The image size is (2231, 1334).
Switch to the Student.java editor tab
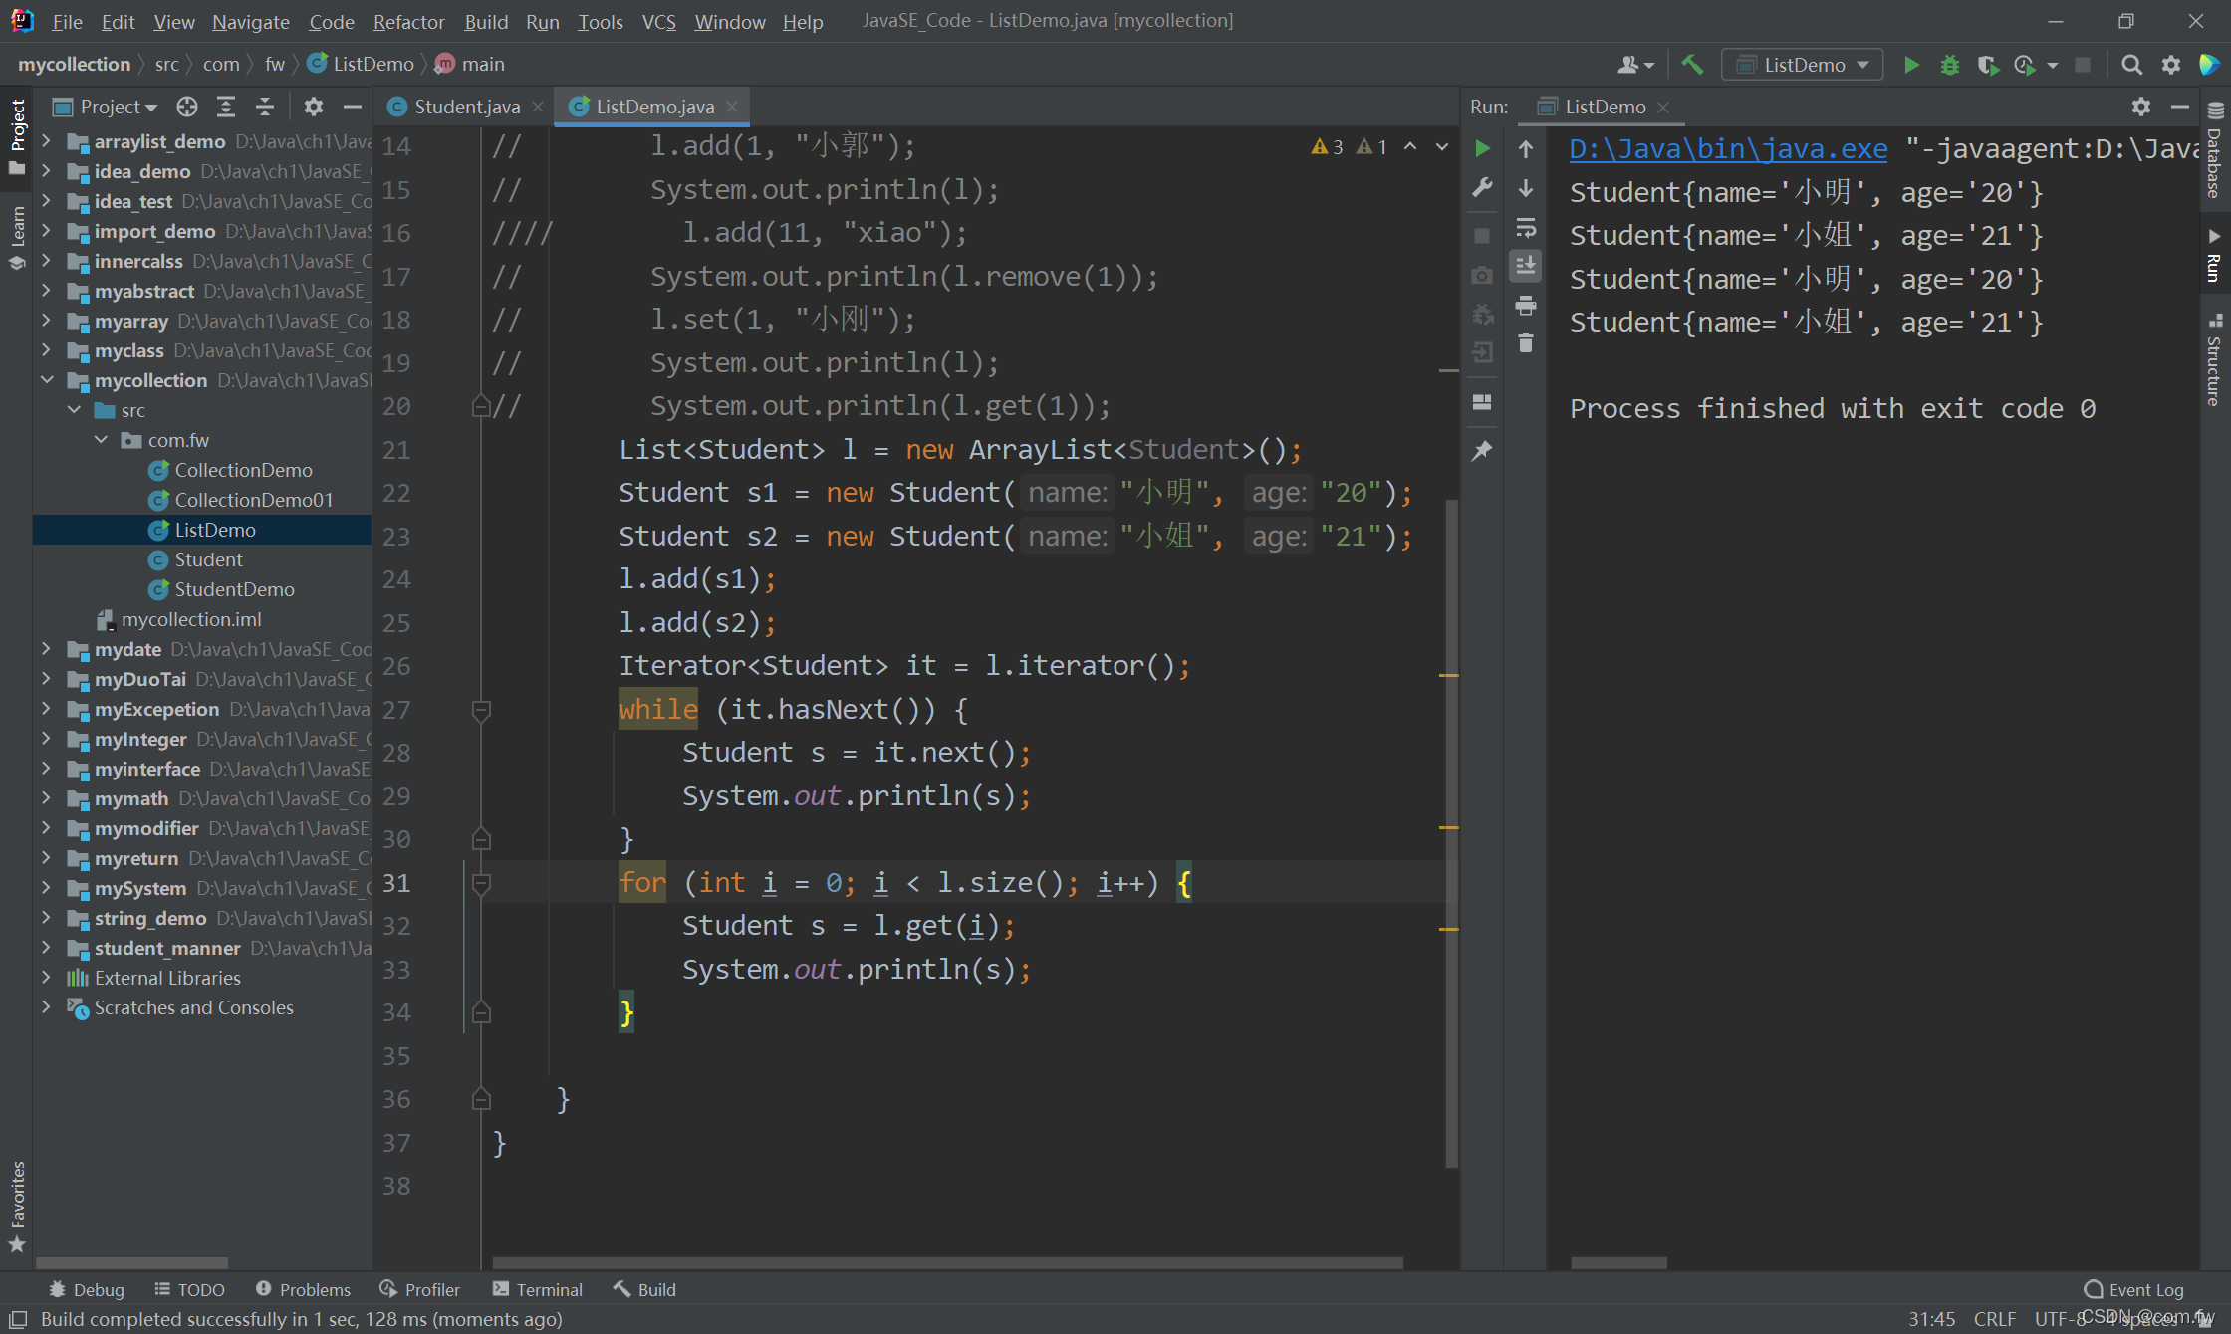coord(466,107)
